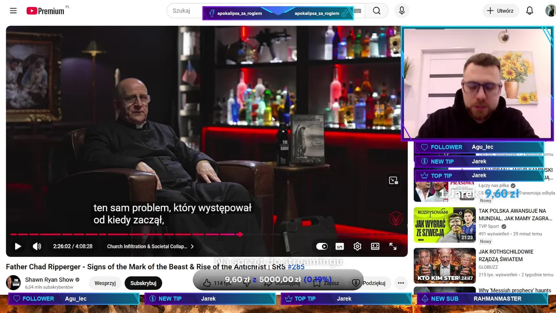556x313 pixels.
Task: Open the Shawn Ryan Show channel name
Action: coord(49,280)
